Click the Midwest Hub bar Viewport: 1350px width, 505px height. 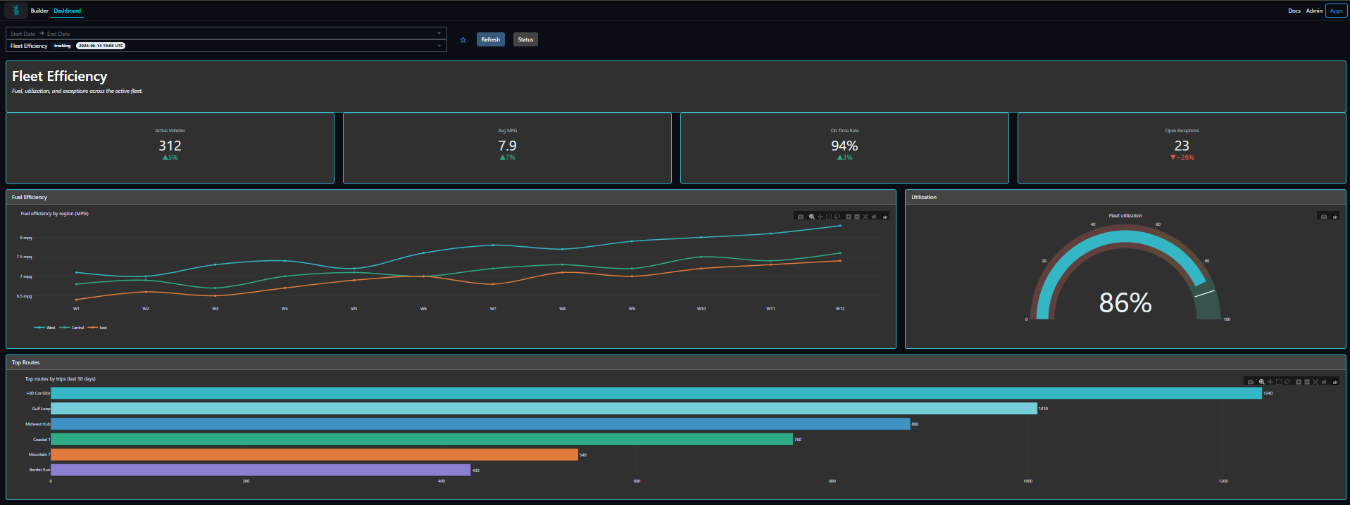coord(480,424)
